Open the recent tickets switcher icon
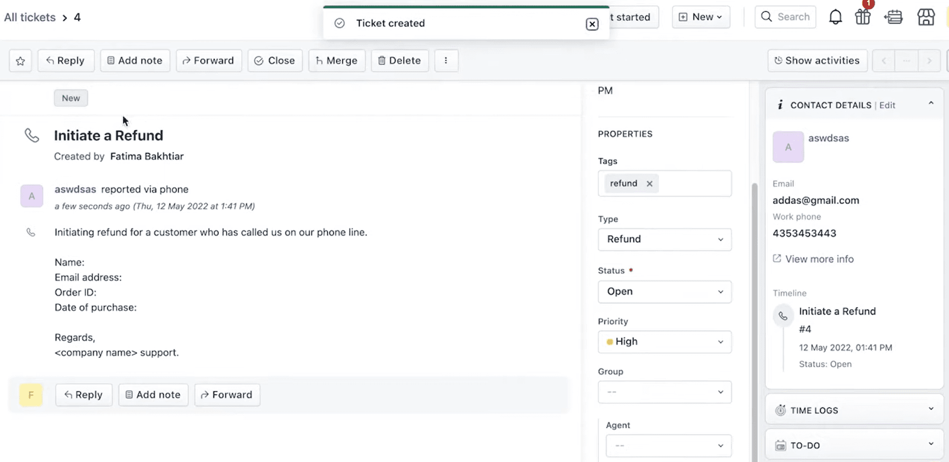Screen dimensions: 949x462 894,17
